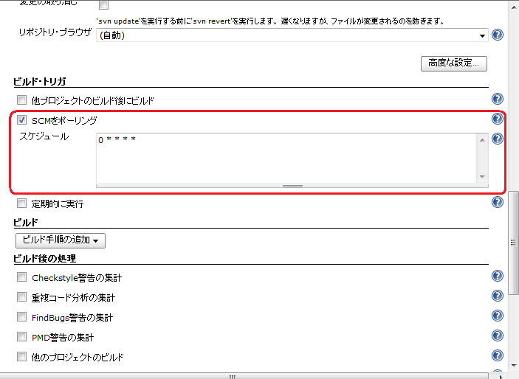The image size is (519, 379).
Task: Open help icon for SCMをポーリング
Action: coord(498,119)
